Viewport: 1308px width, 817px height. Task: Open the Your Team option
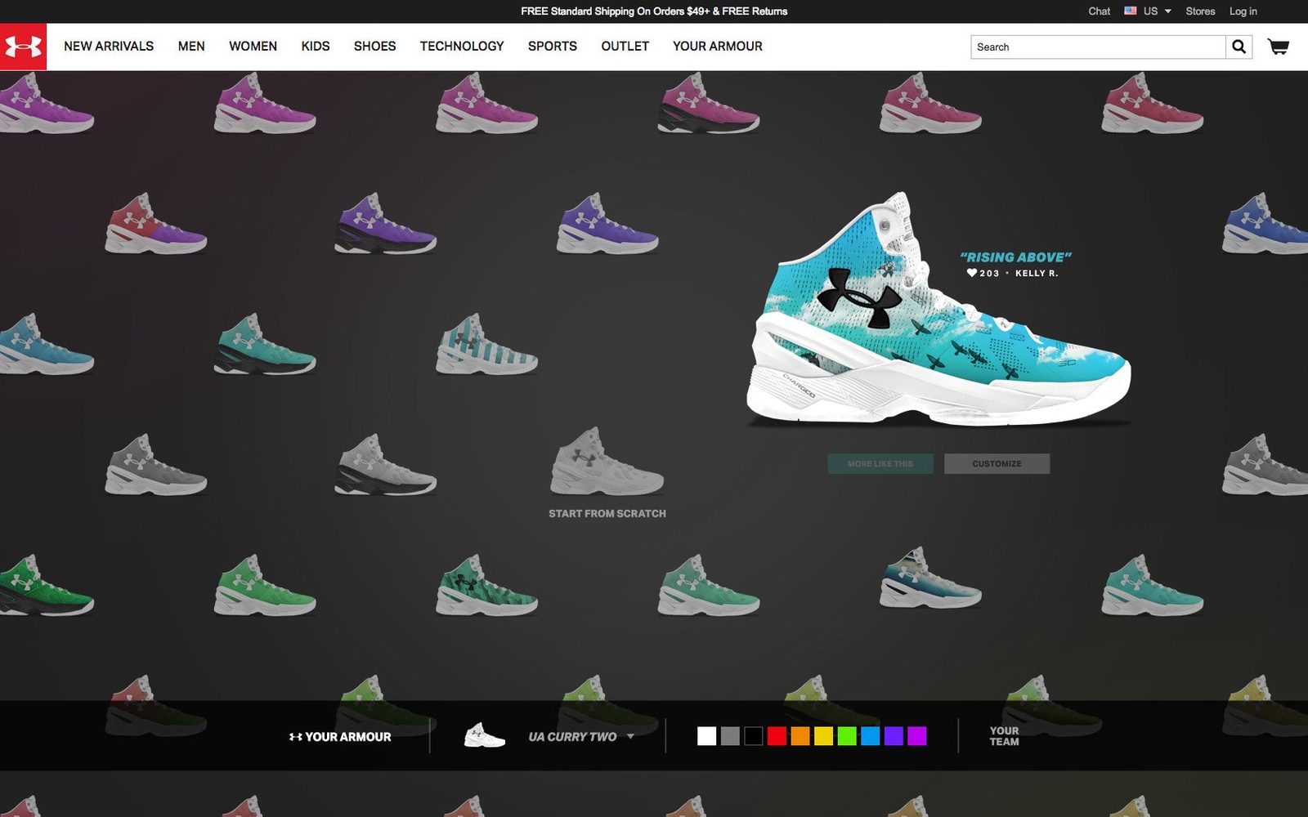tap(1004, 736)
